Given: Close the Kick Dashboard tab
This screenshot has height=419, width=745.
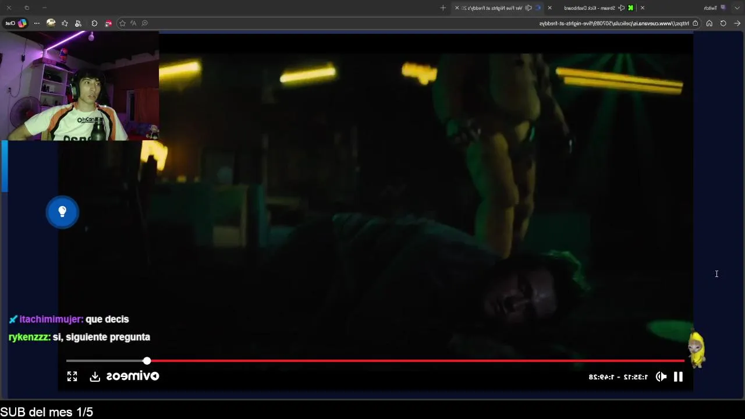Looking at the screenshot, I should (549, 8).
